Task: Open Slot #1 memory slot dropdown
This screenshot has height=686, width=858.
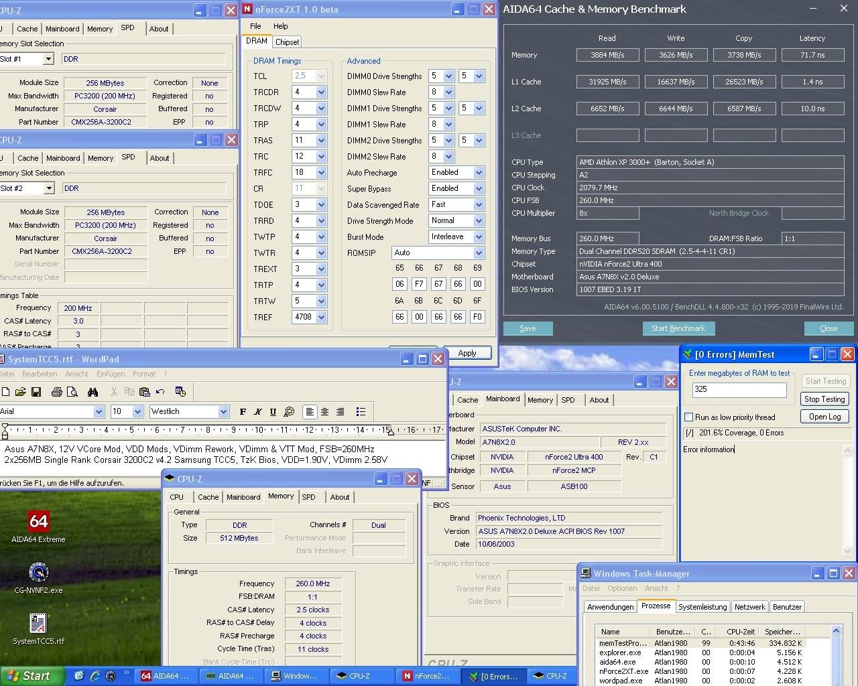Action: point(48,59)
